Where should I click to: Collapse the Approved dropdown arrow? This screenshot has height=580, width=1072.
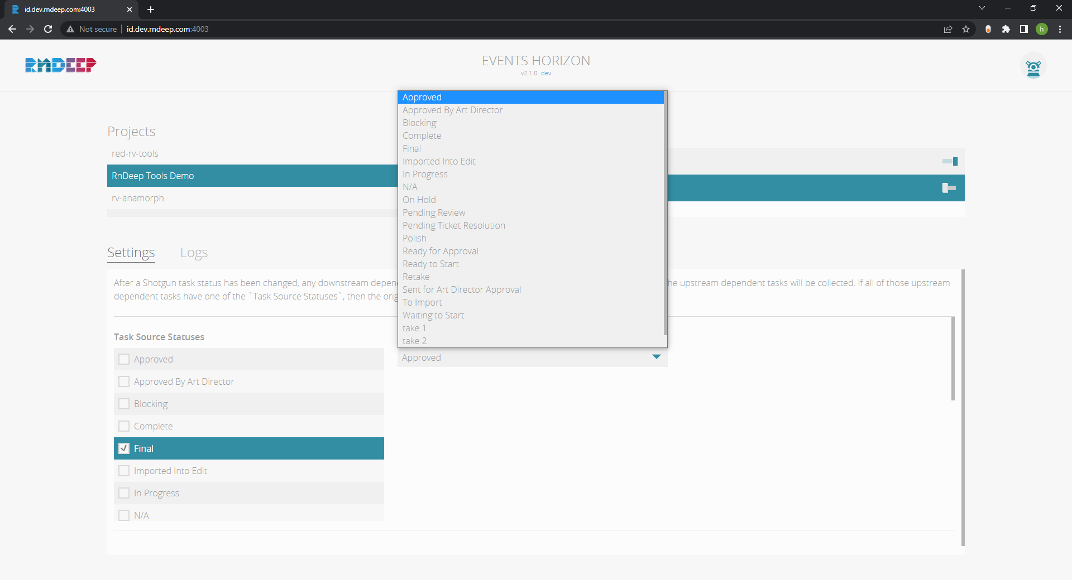[656, 357]
